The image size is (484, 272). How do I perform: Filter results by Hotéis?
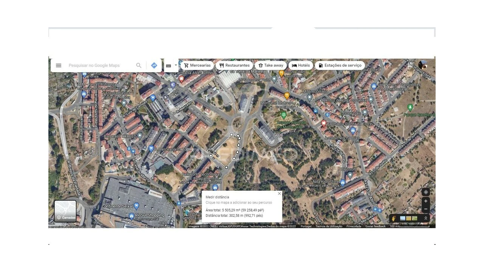click(300, 65)
